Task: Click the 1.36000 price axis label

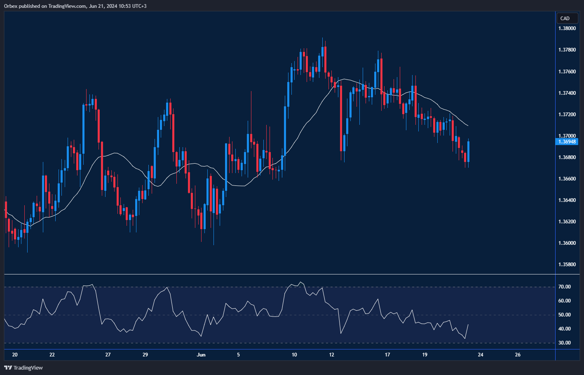Action: 567,243
